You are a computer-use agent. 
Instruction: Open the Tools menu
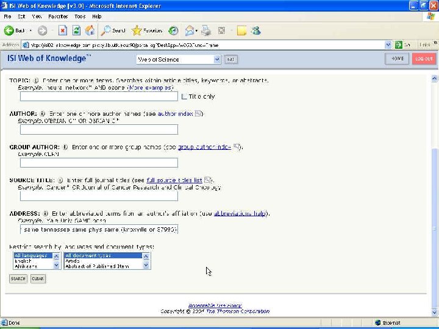click(80, 16)
